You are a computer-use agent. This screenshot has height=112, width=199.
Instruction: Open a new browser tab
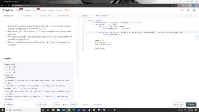pyautogui.click(x=28, y=2)
